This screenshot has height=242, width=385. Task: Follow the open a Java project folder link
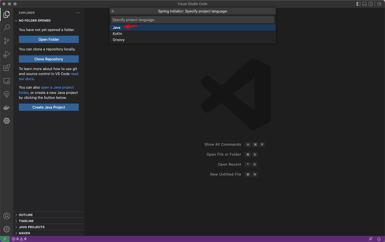click(x=57, y=87)
